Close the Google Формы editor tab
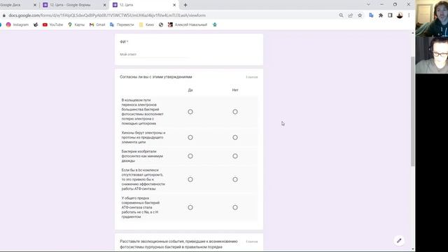 point(104,5)
